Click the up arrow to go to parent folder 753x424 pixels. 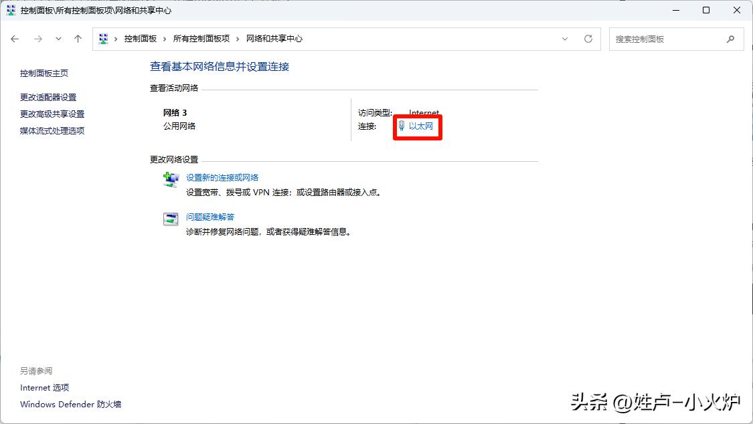pos(78,39)
